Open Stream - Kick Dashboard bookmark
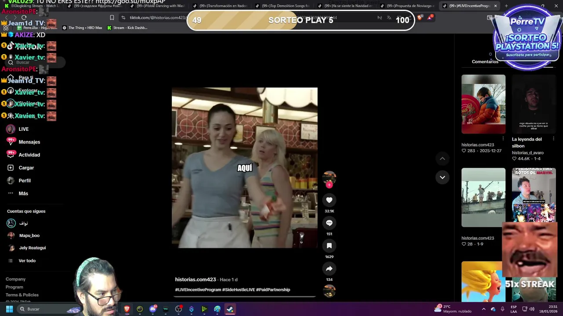The height and width of the screenshot is (316, 563). 127,28
